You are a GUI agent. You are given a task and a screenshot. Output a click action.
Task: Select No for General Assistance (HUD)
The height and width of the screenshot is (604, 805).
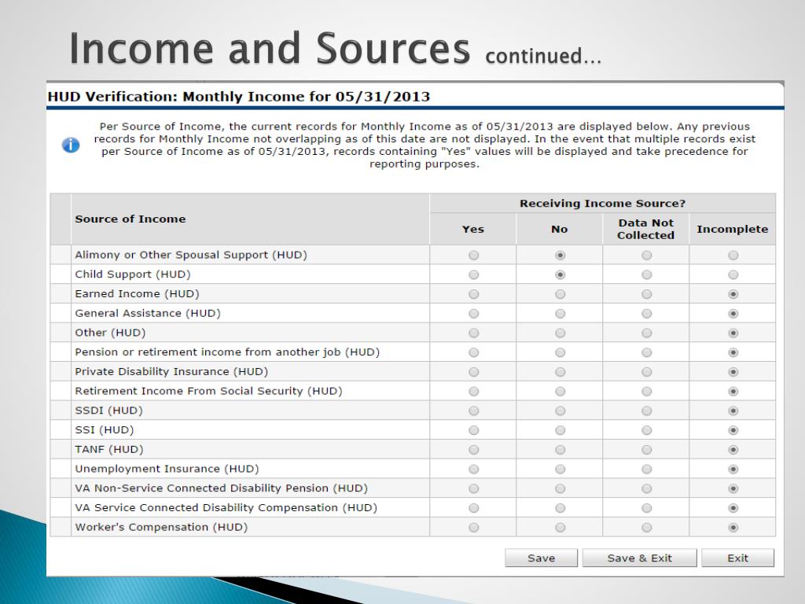click(560, 314)
